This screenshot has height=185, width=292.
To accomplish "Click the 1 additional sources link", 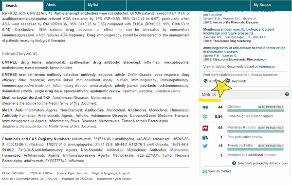I will (x=260, y=155).
